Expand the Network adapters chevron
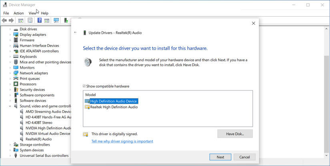The image size is (330, 166). coord(10,73)
